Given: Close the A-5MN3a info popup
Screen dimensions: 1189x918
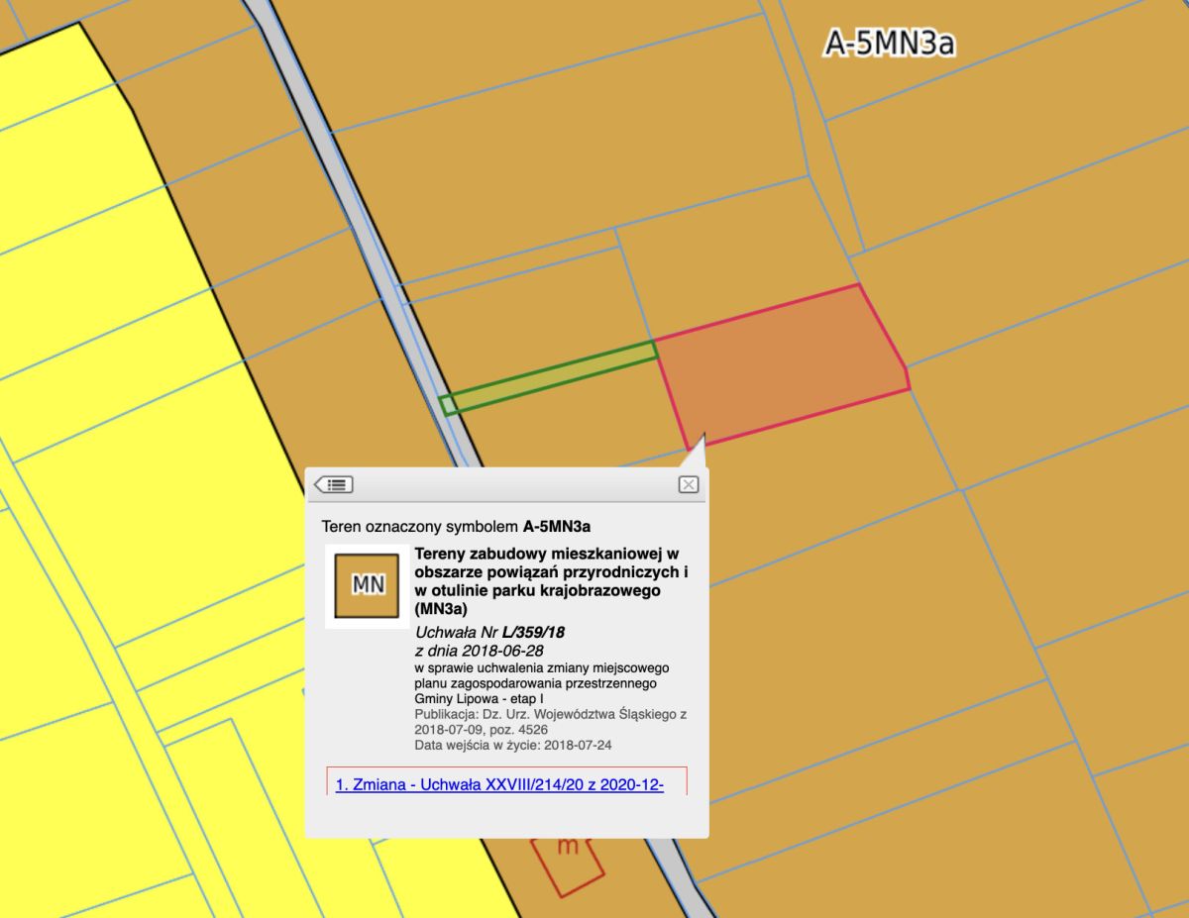Looking at the screenshot, I should pos(689,484).
